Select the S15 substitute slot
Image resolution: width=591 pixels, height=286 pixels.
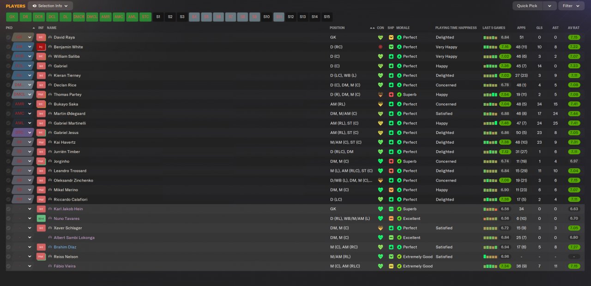click(327, 17)
